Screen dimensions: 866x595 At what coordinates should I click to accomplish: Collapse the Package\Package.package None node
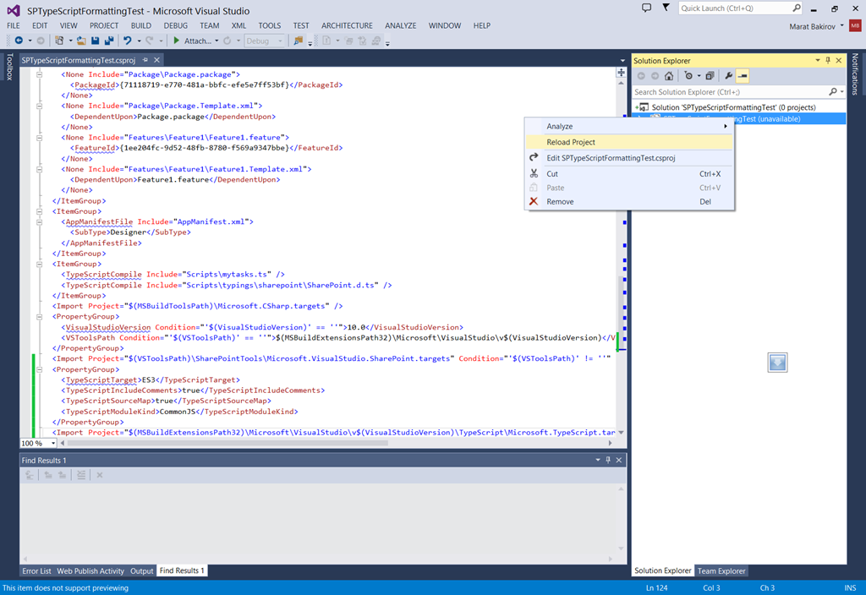point(39,74)
